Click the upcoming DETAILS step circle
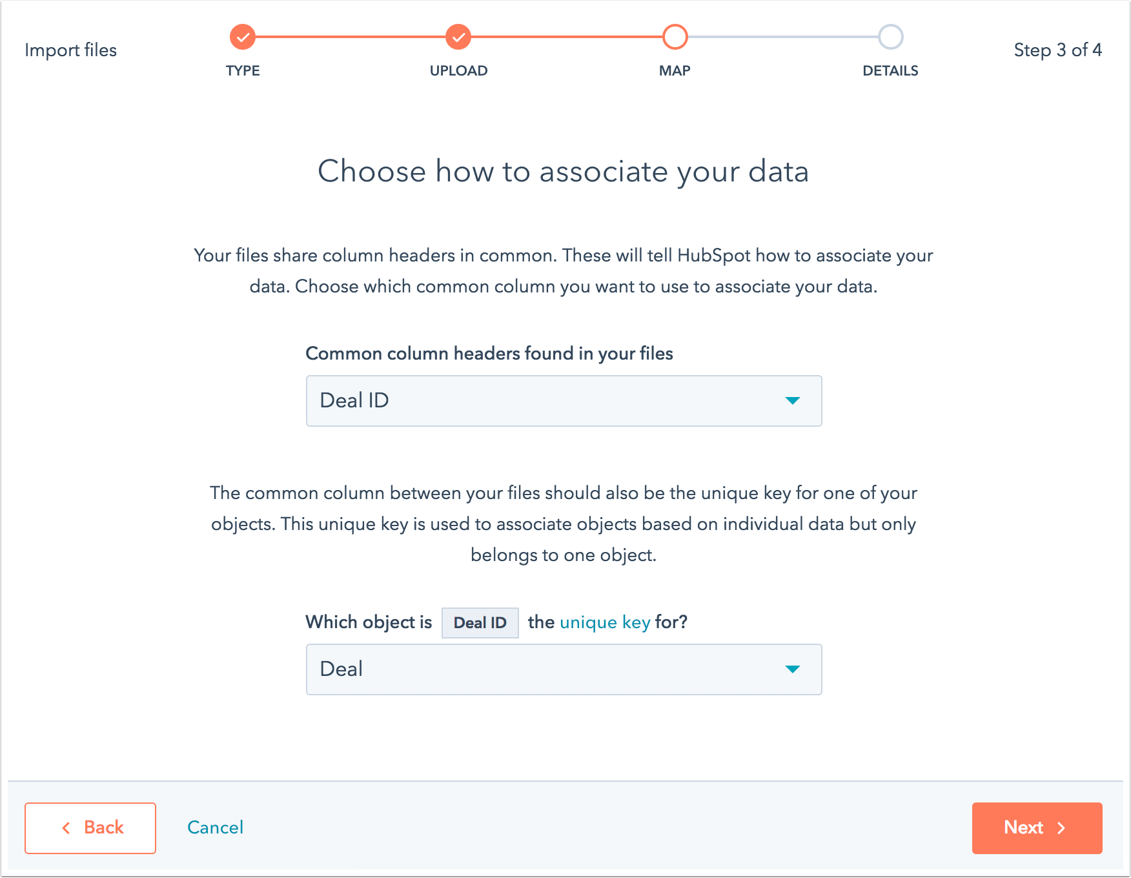1131x878 pixels. pyautogui.click(x=890, y=37)
